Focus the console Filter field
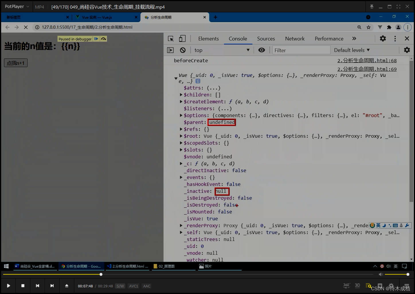415x294 pixels. point(301,50)
